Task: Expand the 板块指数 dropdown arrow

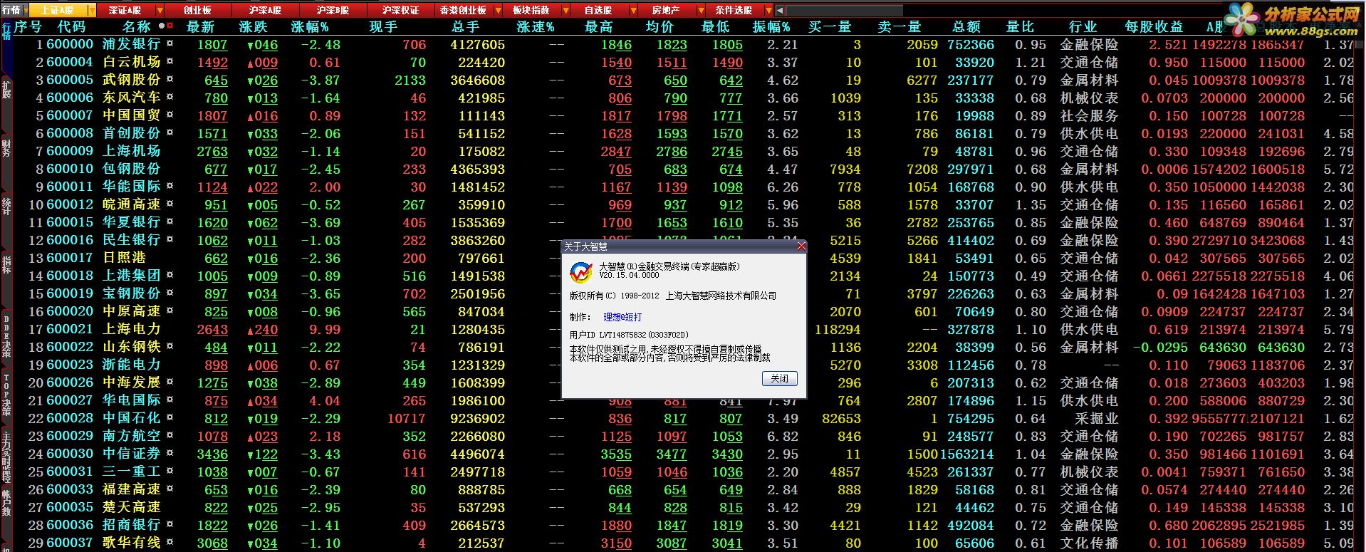Action: (x=565, y=10)
